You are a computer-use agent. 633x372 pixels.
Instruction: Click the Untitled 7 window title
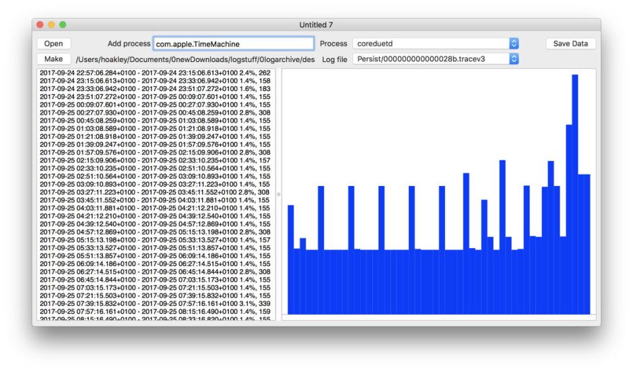coord(316,25)
